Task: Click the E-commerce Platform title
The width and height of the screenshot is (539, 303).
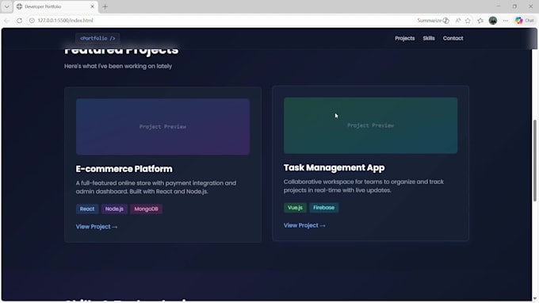Action: tap(124, 169)
